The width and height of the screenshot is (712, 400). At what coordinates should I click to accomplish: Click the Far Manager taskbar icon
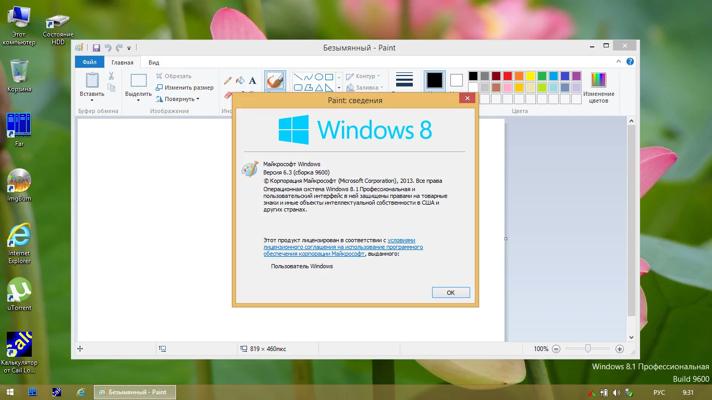click(x=32, y=392)
